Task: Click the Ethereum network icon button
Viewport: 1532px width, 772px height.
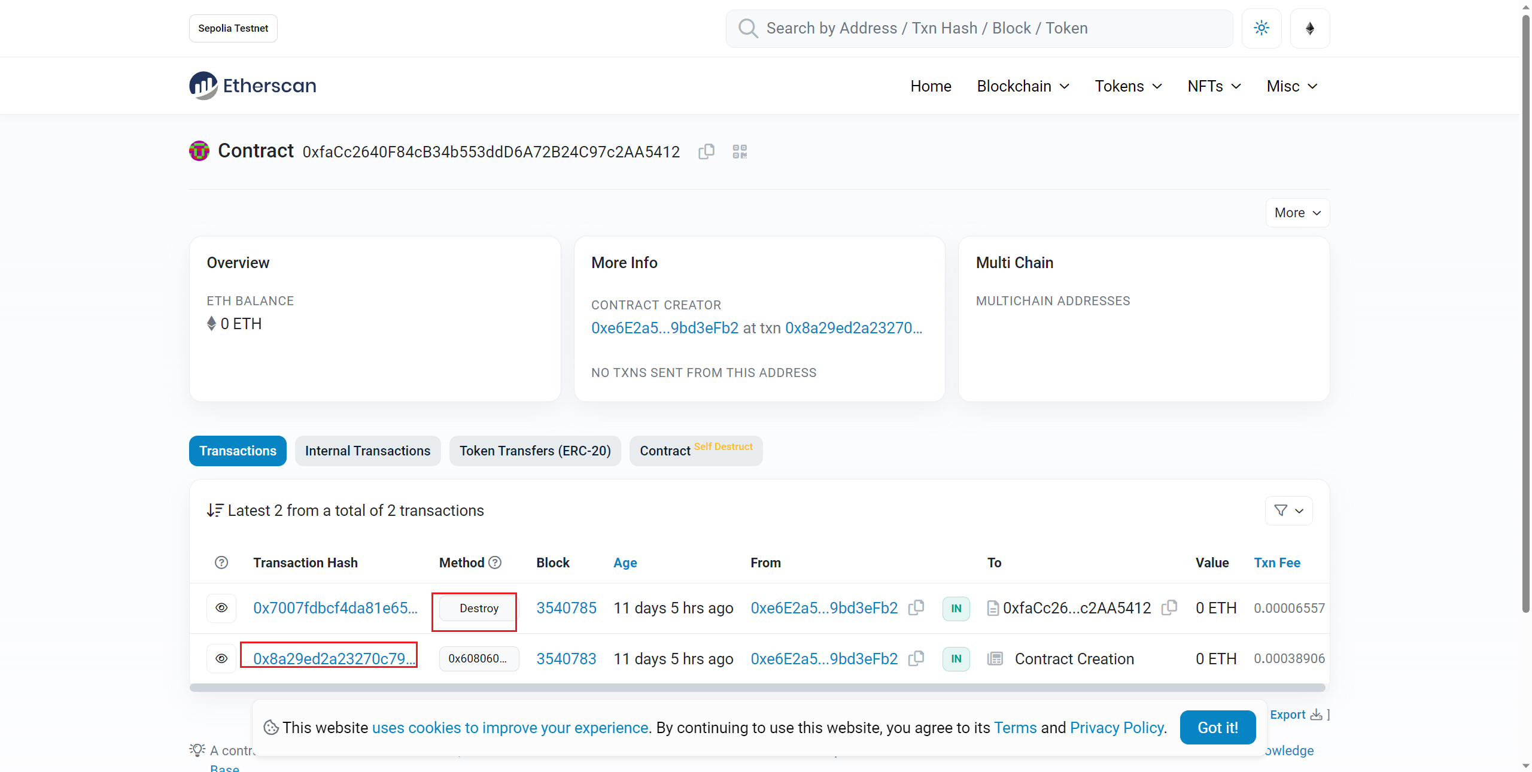Action: click(x=1309, y=28)
